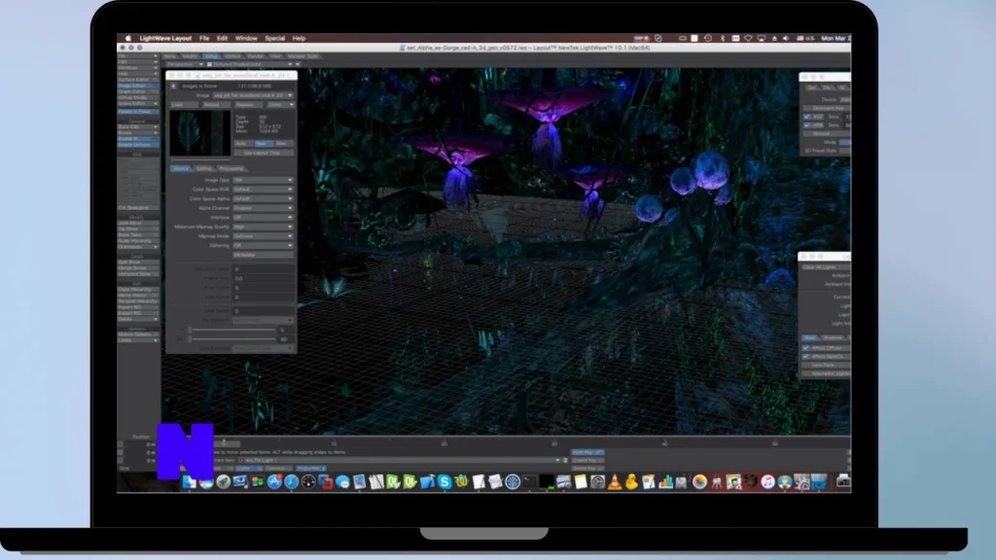The image size is (996, 560).
Task: Click the Metadata button
Action: (263, 255)
